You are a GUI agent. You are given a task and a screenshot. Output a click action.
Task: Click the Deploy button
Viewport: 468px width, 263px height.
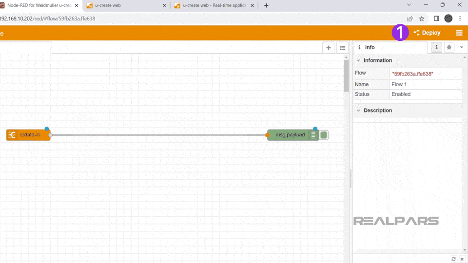tap(427, 33)
